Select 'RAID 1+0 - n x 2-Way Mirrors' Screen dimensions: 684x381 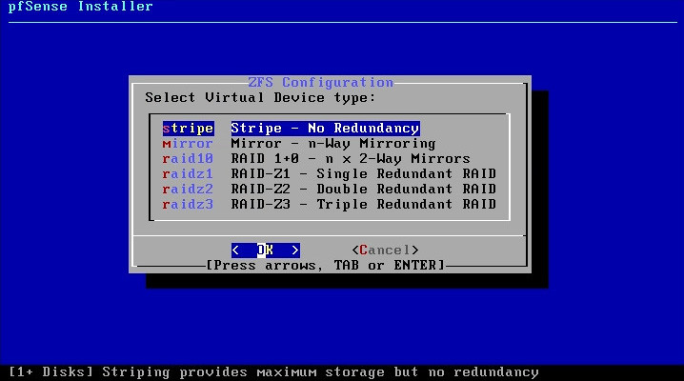click(x=350, y=158)
